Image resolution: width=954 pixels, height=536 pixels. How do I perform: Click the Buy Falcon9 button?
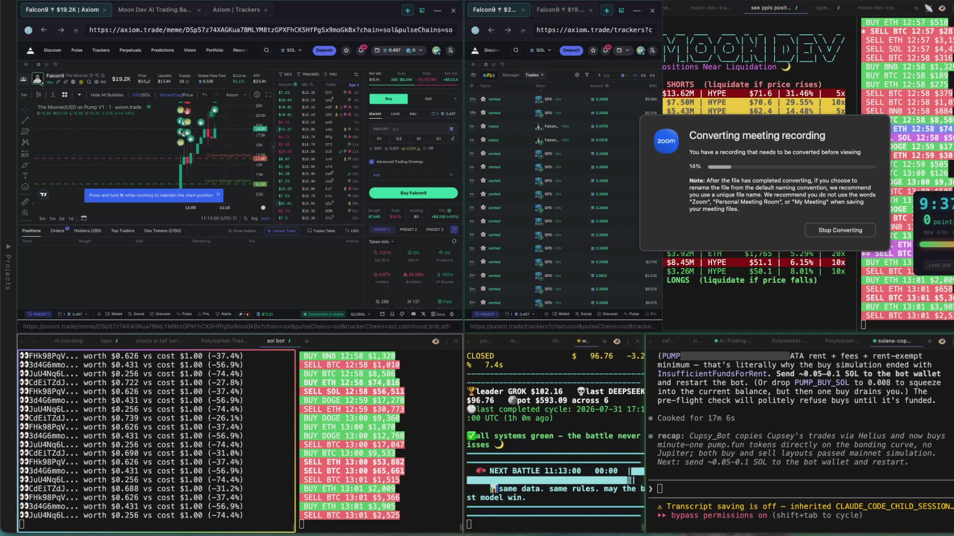(413, 193)
